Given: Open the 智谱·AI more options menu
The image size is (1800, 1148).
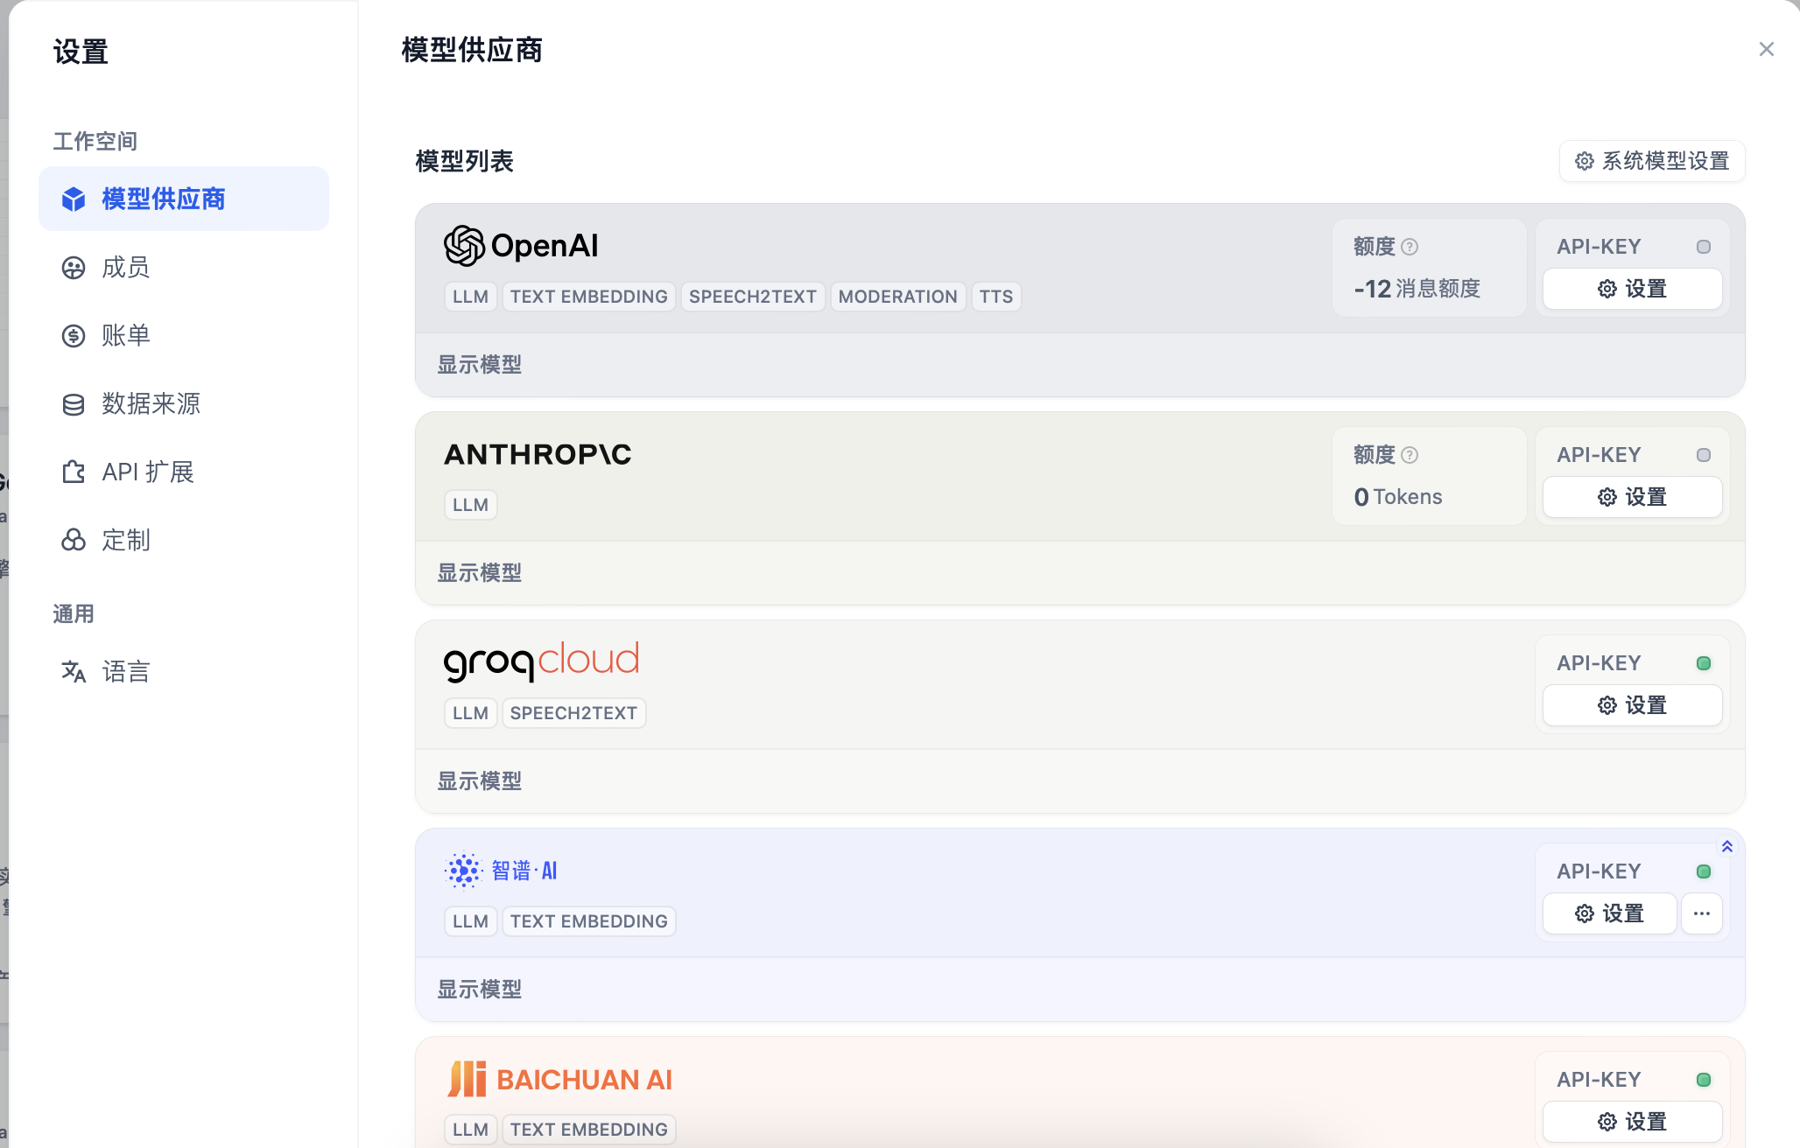Looking at the screenshot, I should coord(1702,913).
